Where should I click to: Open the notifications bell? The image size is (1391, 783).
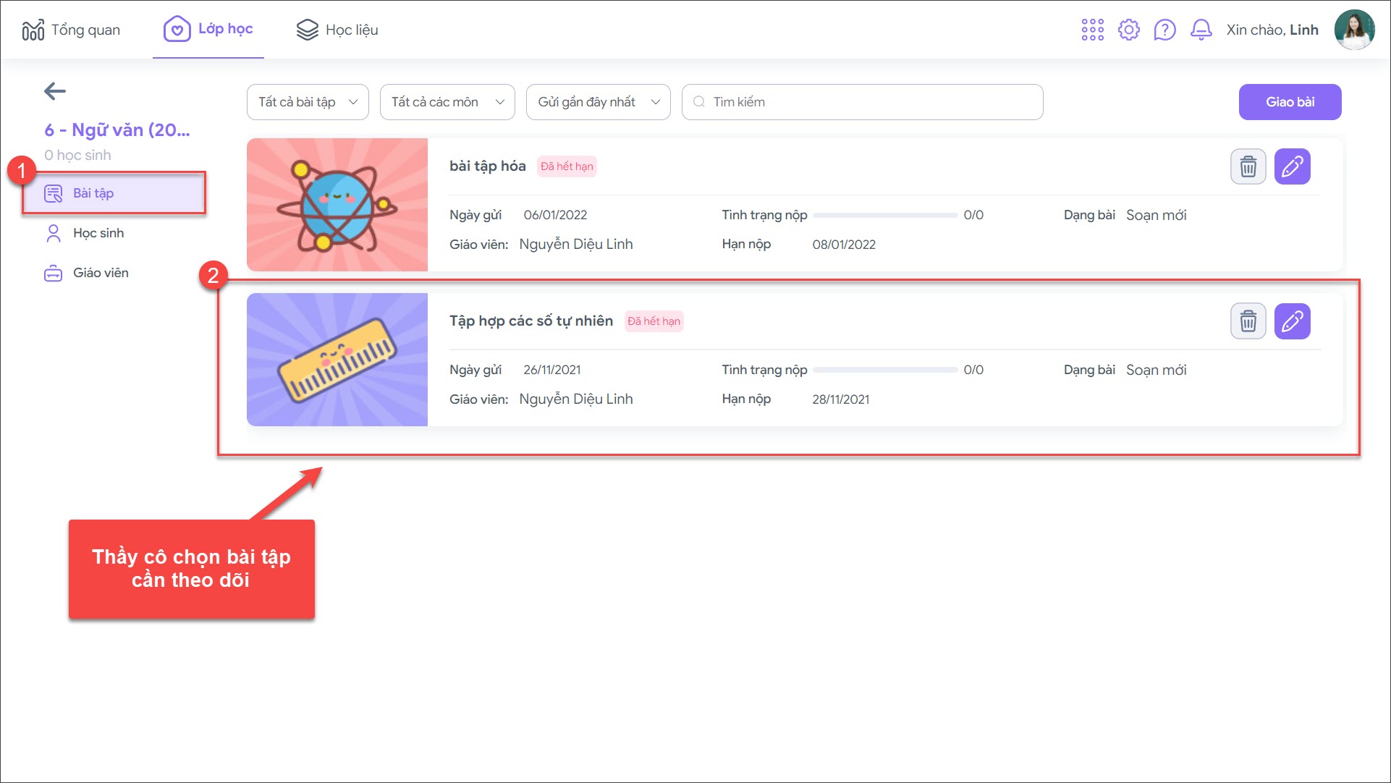pyautogui.click(x=1201, y=30)
